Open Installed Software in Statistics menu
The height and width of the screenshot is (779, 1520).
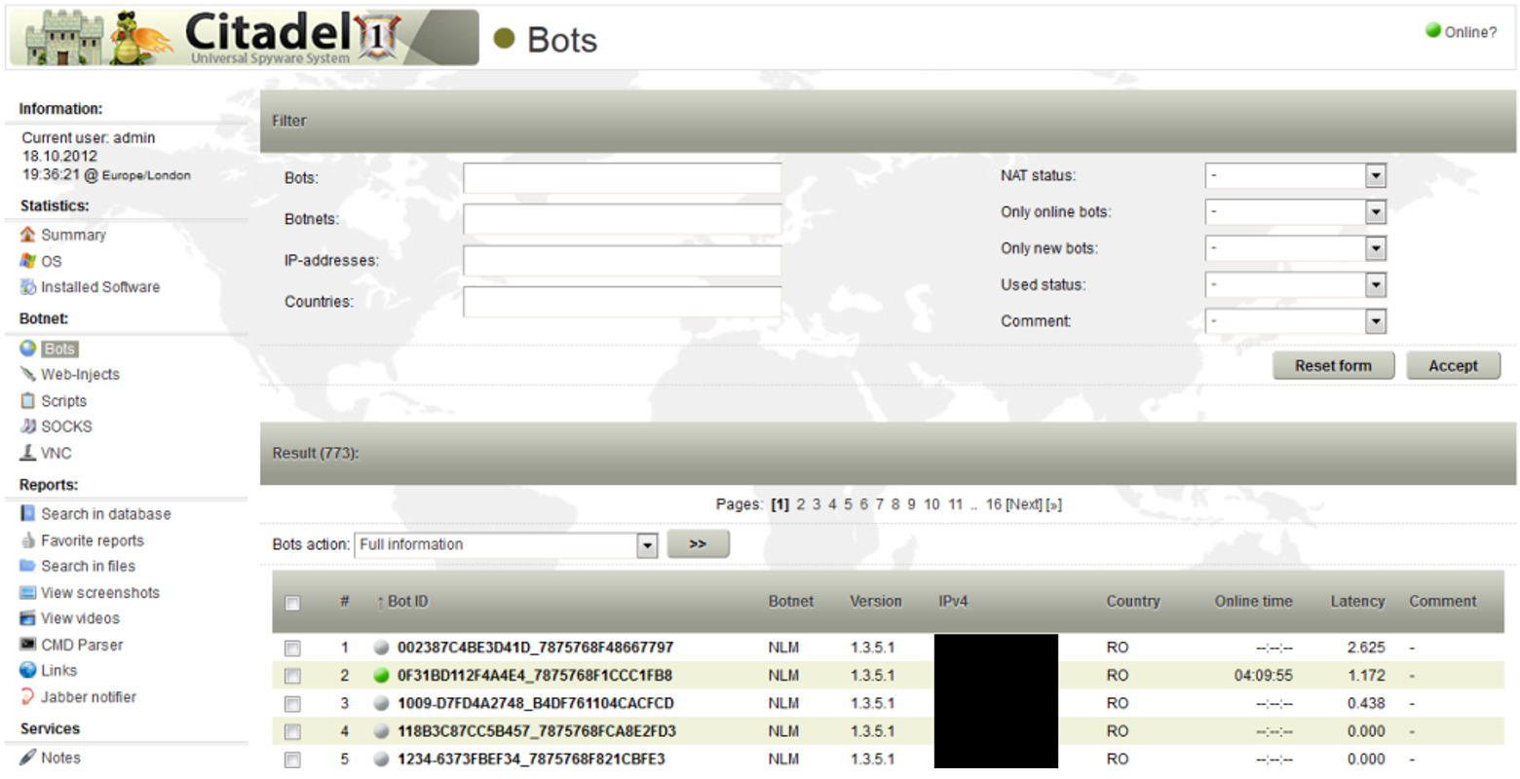(x=100, y=287)
